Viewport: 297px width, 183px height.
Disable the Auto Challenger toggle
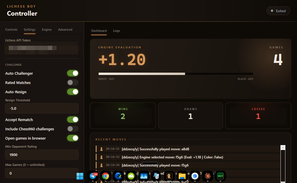73,73
